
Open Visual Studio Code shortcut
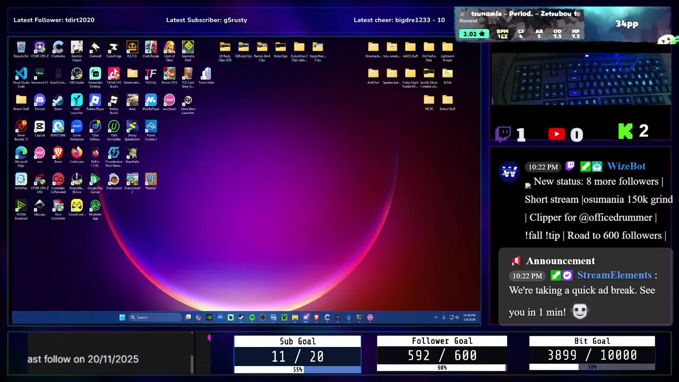[21, 77]
